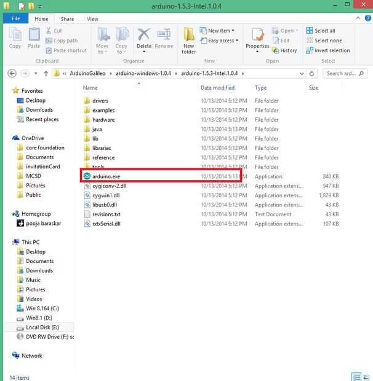This screenshot has width=373, height=381.
Task: Open the blue Help icon
Action: [x=367, y=18]
